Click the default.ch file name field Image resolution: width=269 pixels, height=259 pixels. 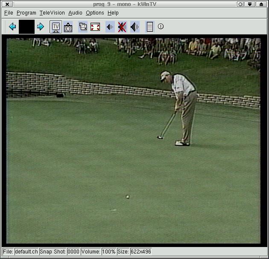pyautogui.click(x=26, y=252)
